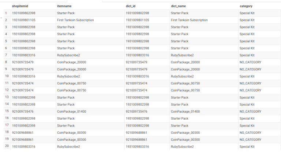Click the Special Kit category in row 20

pyautogui.click(x=247, y=147)
